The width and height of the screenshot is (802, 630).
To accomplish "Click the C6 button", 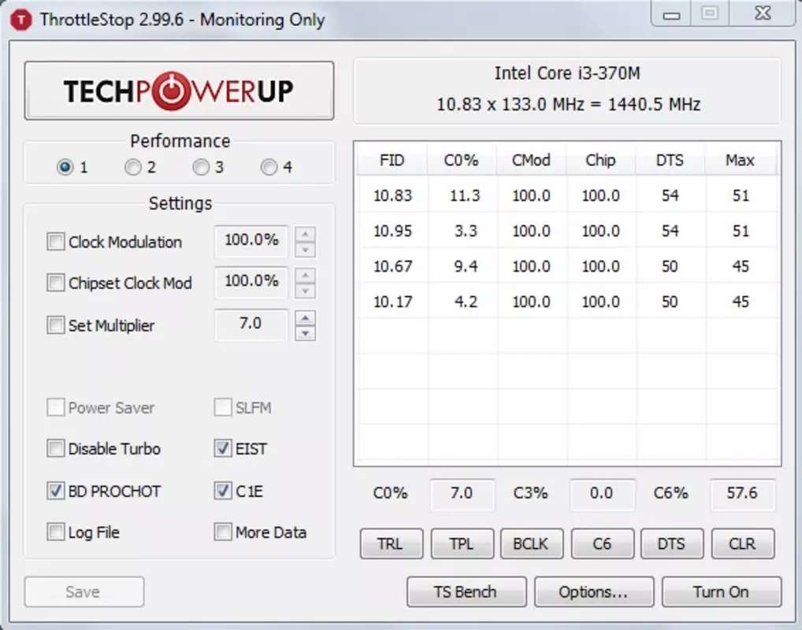I will [602, 543].
